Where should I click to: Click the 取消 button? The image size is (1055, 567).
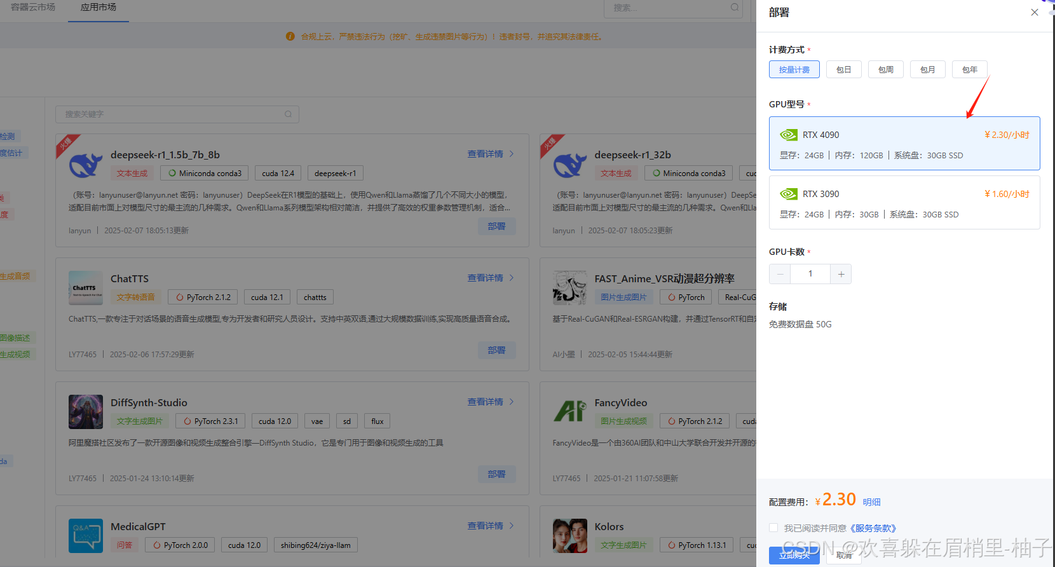(x=844, y=555)
